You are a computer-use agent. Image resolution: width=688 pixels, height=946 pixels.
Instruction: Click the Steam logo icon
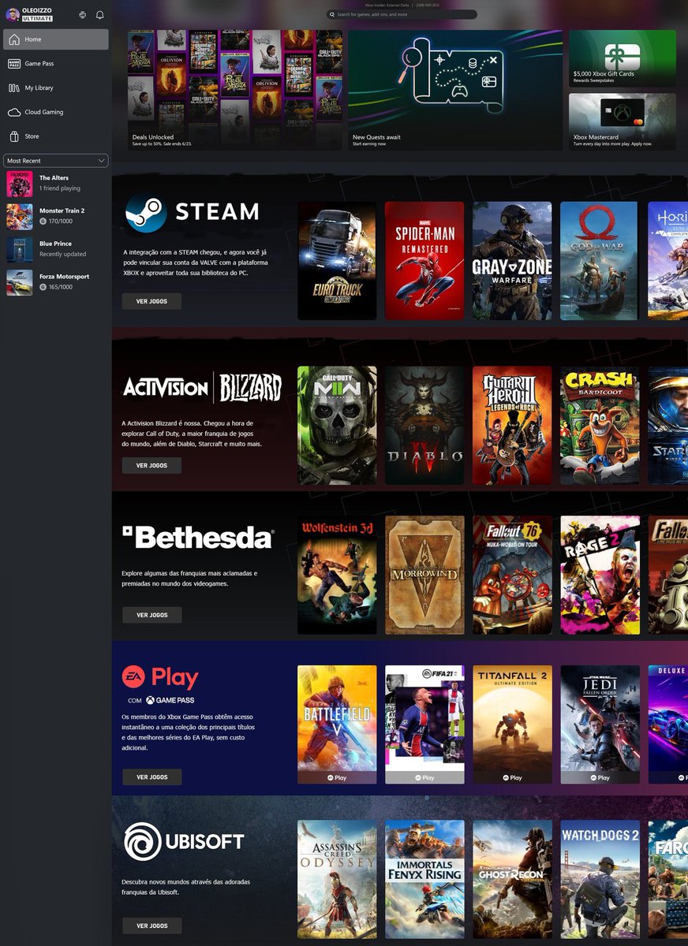(x=146, y=212)
